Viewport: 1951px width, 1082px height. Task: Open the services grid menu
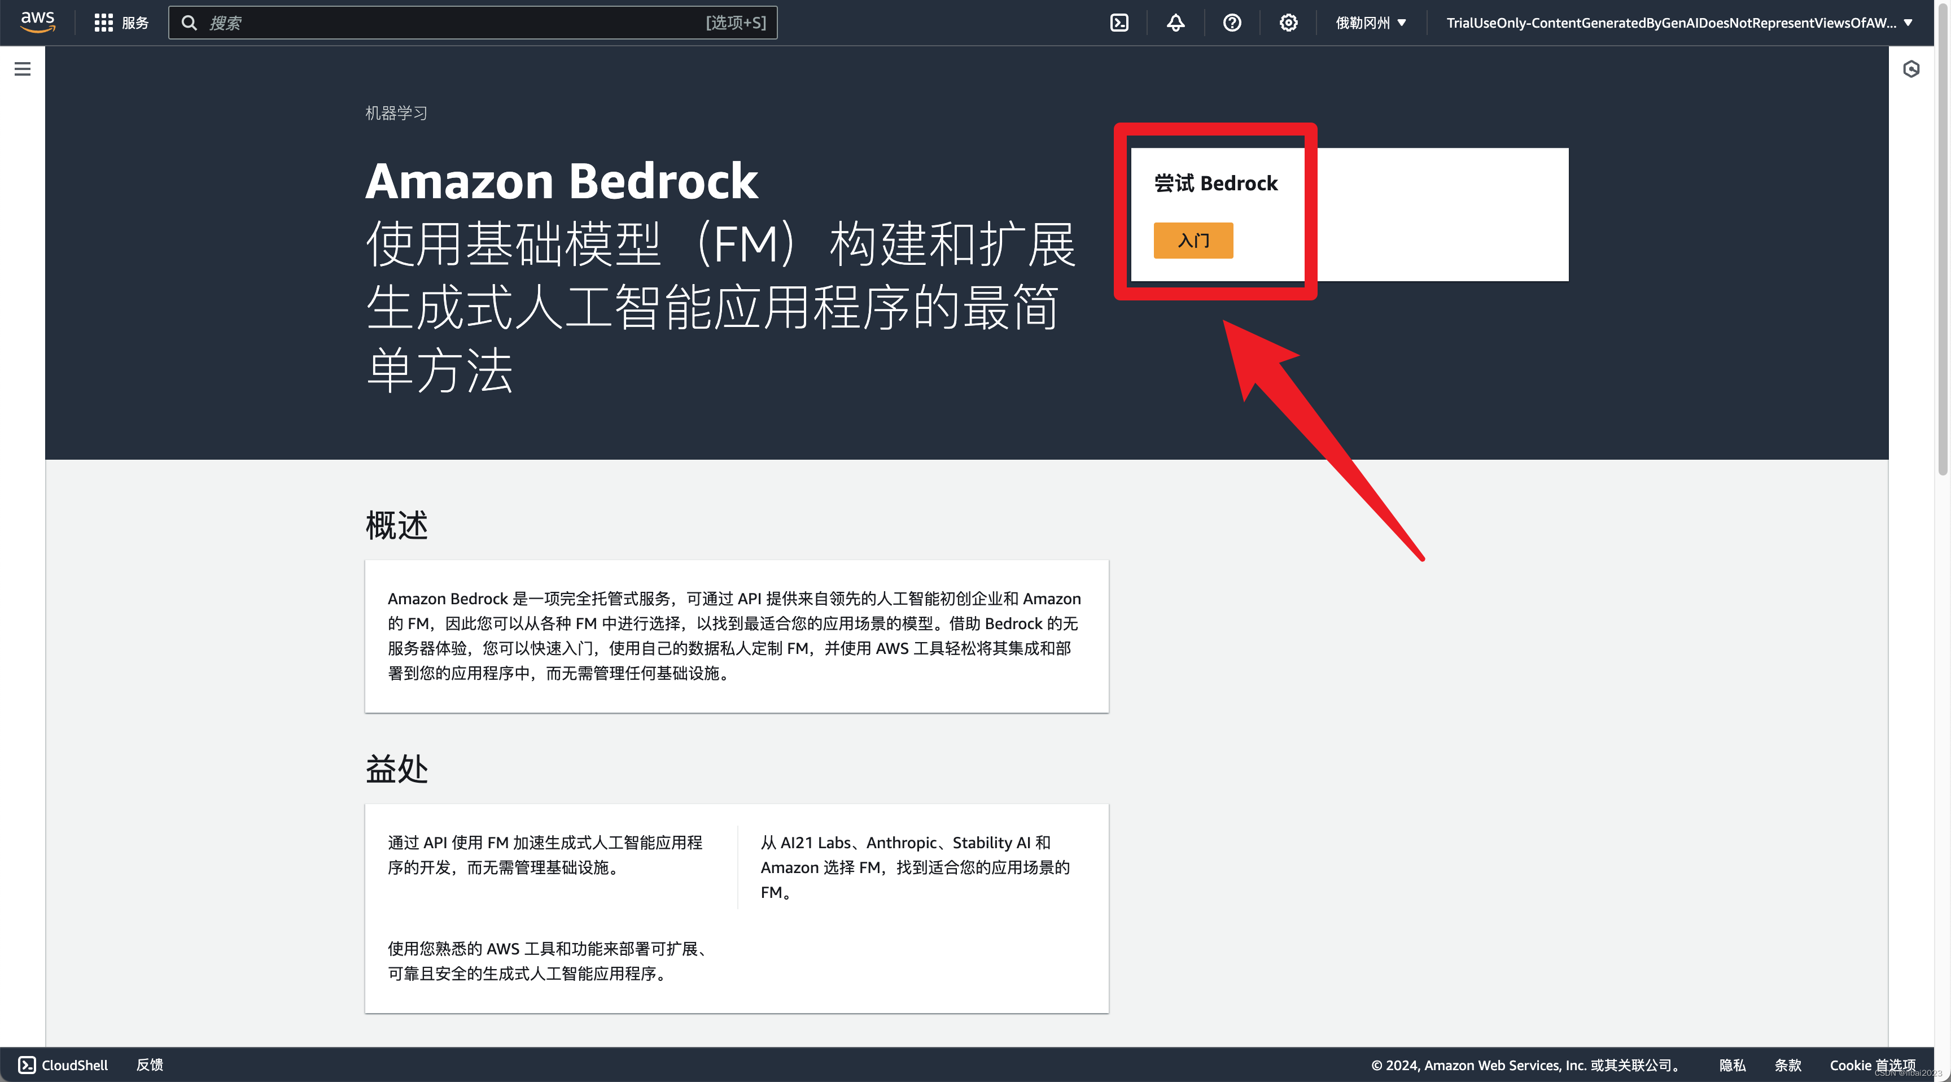pyautogui.click(x=103, y=23)
